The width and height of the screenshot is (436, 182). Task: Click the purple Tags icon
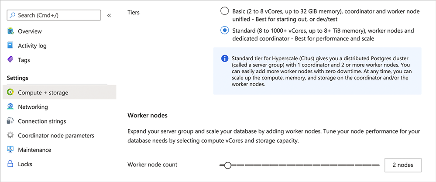pyautogui.click(x=10, y=60)
